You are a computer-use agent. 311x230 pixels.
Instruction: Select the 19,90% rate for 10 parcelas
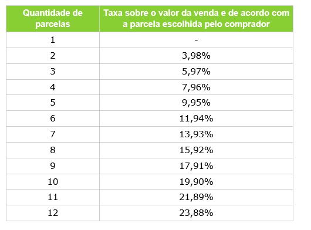196,182
